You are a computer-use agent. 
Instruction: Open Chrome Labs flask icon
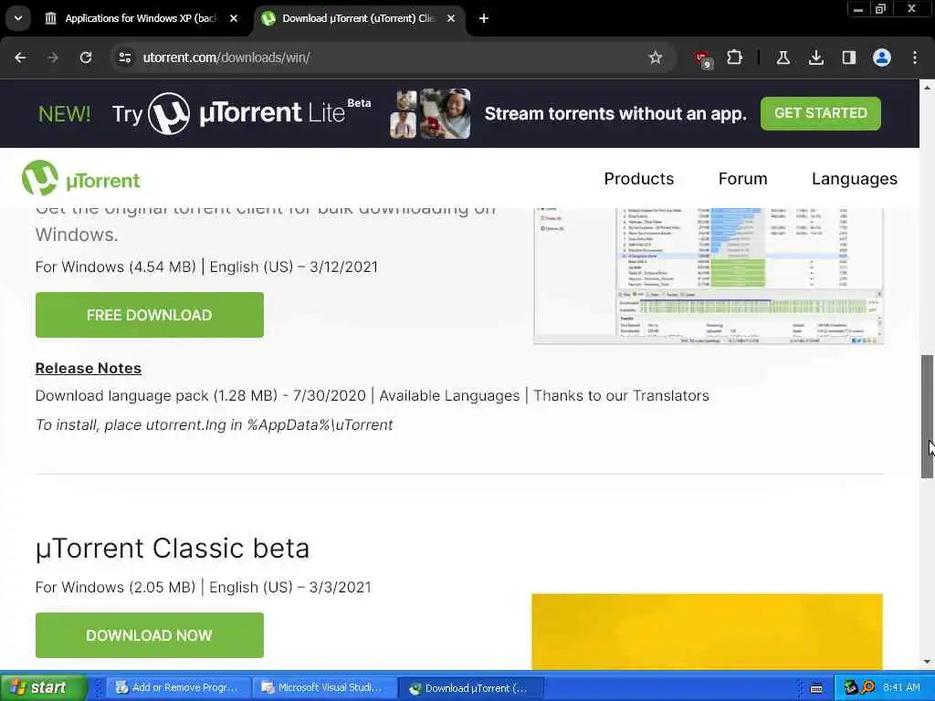click(x=783, y=58)
